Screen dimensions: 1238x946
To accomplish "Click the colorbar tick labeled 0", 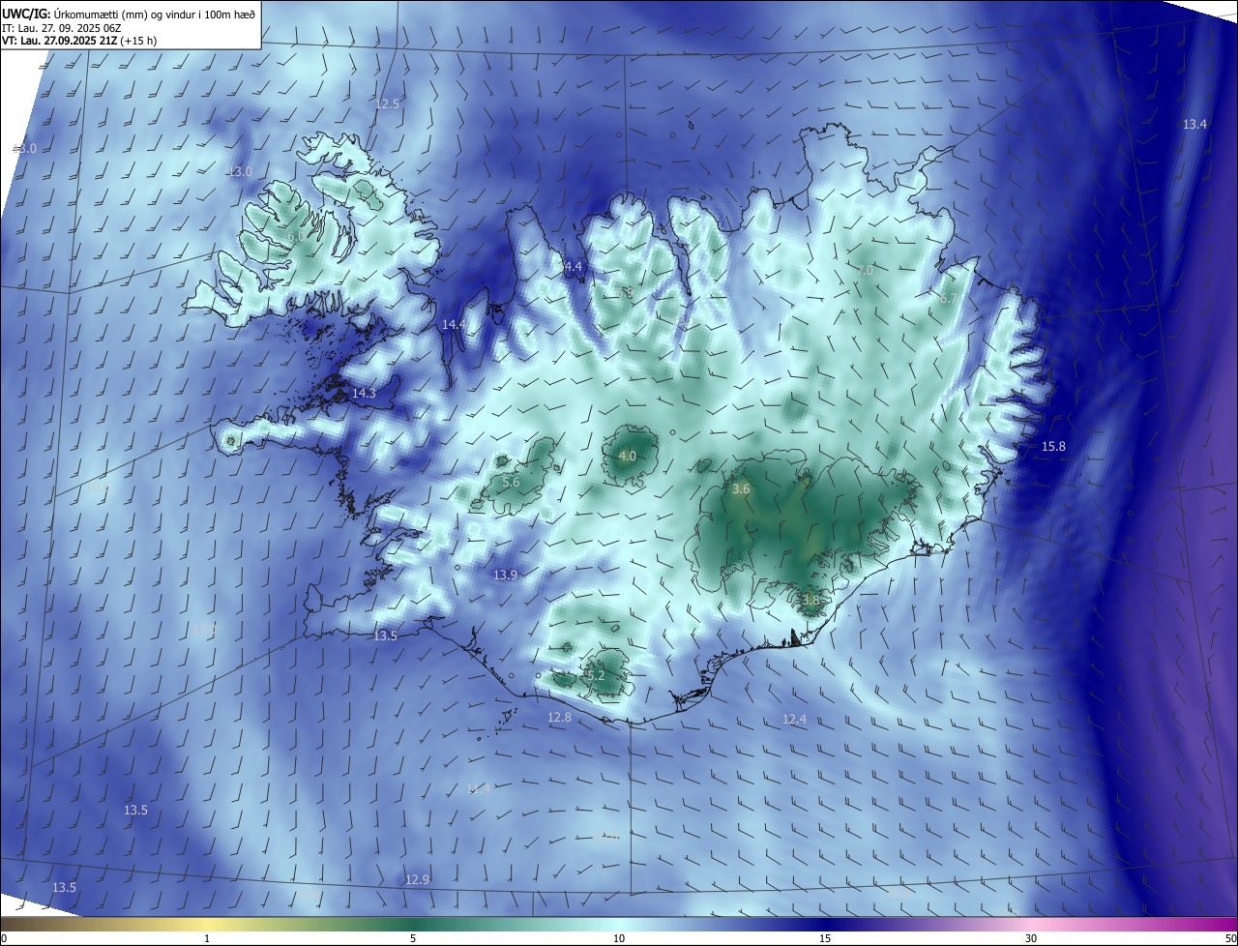I will pos(4,938).
